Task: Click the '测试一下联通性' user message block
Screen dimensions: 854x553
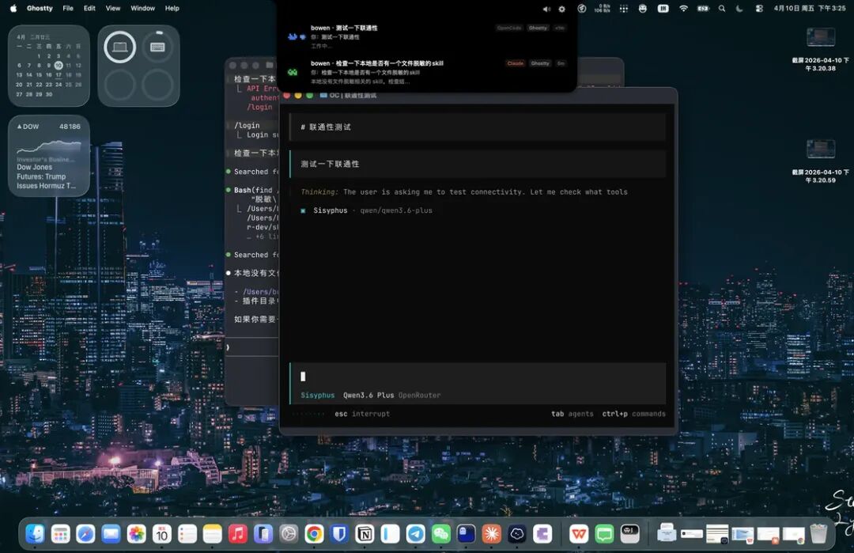Action: click(x=478, y=164)
